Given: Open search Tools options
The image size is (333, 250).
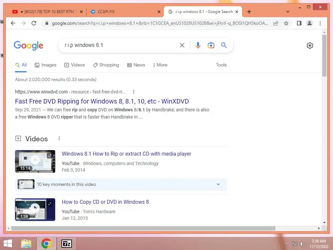Looking at the screenshot, I should tap(221, 65).
